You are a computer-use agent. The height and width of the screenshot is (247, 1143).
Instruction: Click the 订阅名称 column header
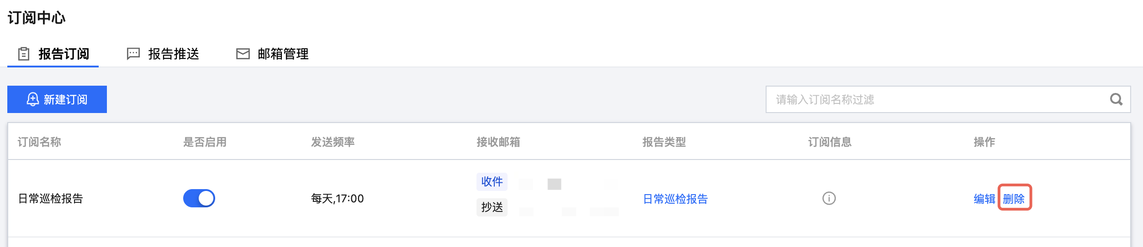[x=39, y=142]
